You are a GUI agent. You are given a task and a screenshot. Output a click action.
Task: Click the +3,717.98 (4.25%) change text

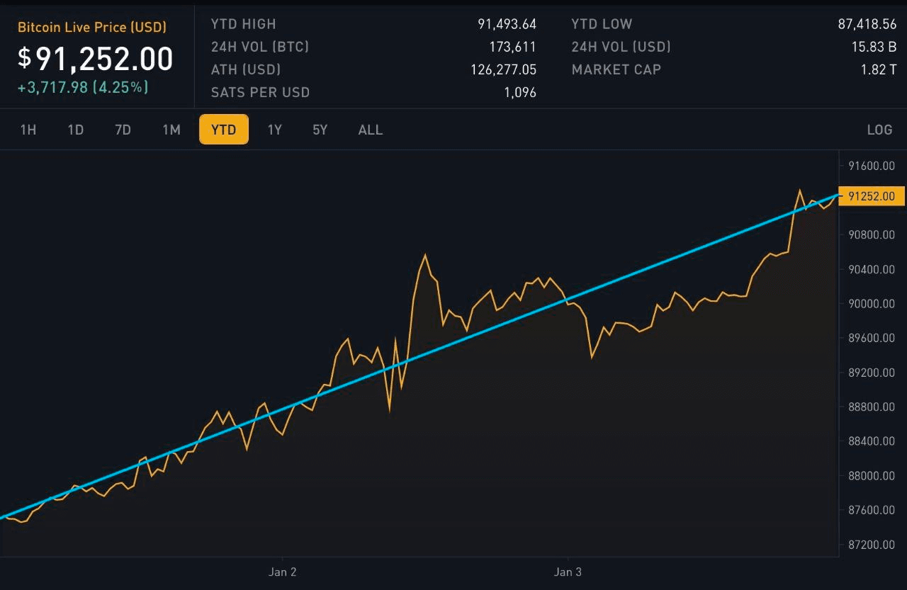[83, 87]
